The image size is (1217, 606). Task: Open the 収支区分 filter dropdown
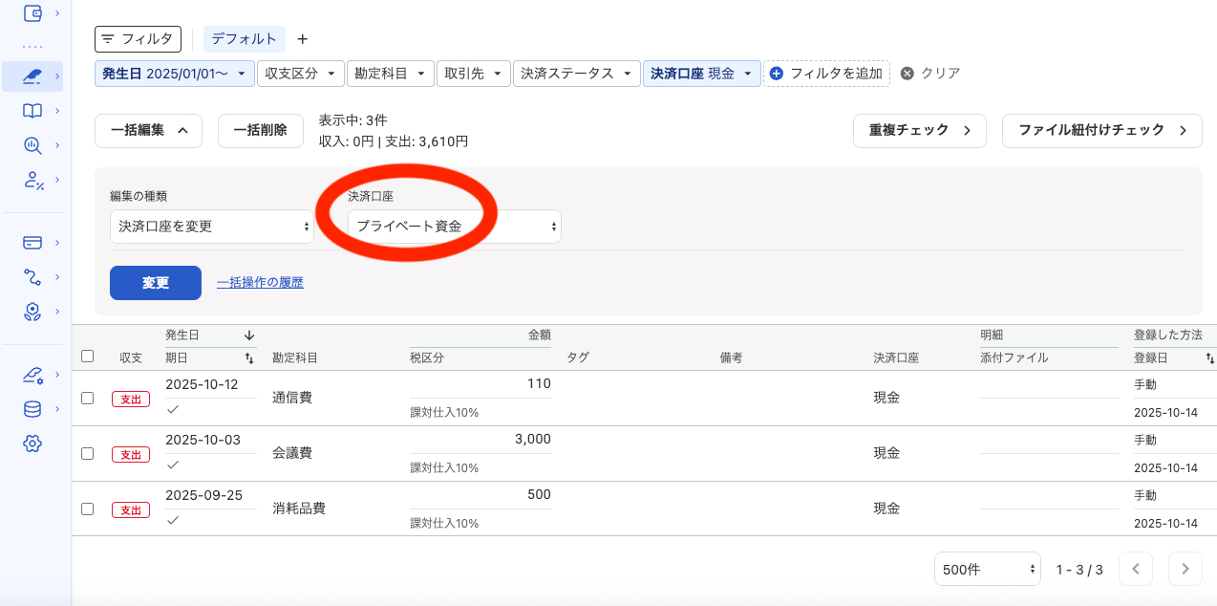pos(300,73)
